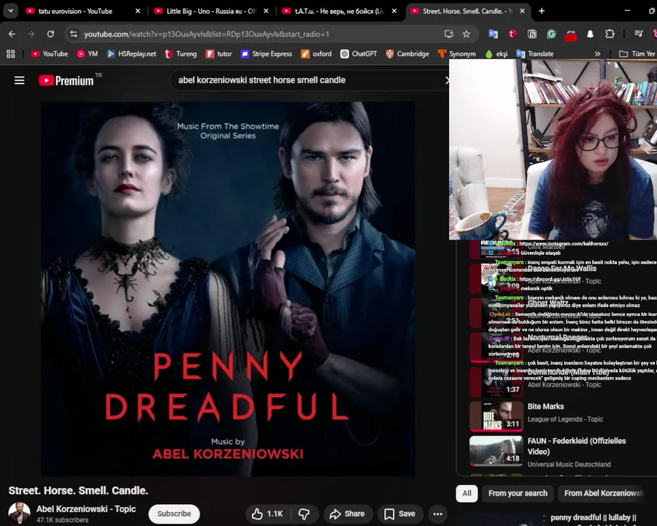
Task: Expand the hidden bookmarks chevron
Action: coord(597,53)
